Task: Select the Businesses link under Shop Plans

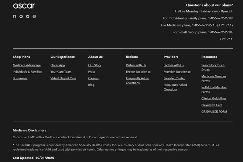Action: point(20,78)
